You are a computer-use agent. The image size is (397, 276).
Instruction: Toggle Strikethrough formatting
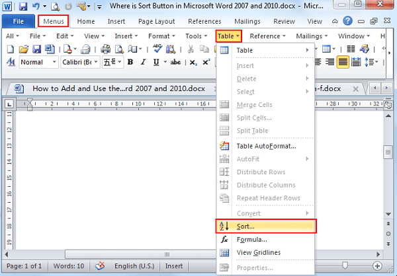(175, 62)
